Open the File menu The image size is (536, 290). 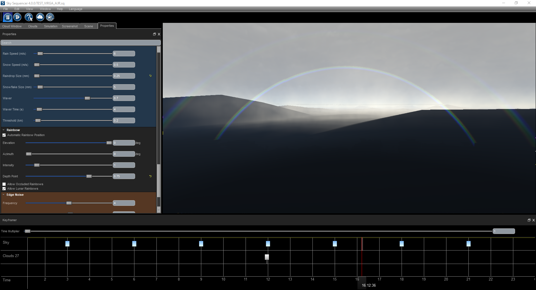coord(6,9)
